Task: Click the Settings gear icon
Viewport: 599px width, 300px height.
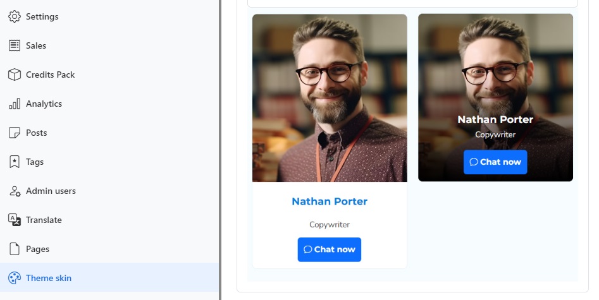Action: click(15, 17)
